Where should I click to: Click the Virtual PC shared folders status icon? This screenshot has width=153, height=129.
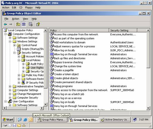point(19,125)
